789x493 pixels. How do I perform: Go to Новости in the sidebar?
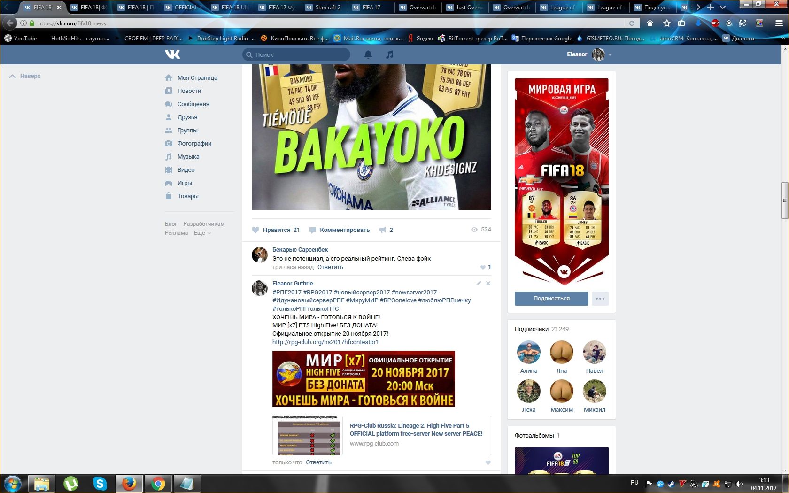coord(183,91)
